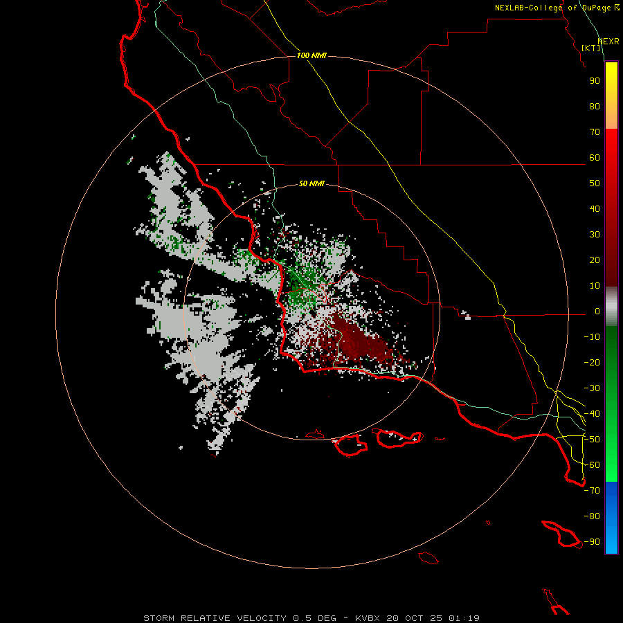Click the -70 value on the velocity scale
The image size is (623, 623).
[x=592, y=491]
